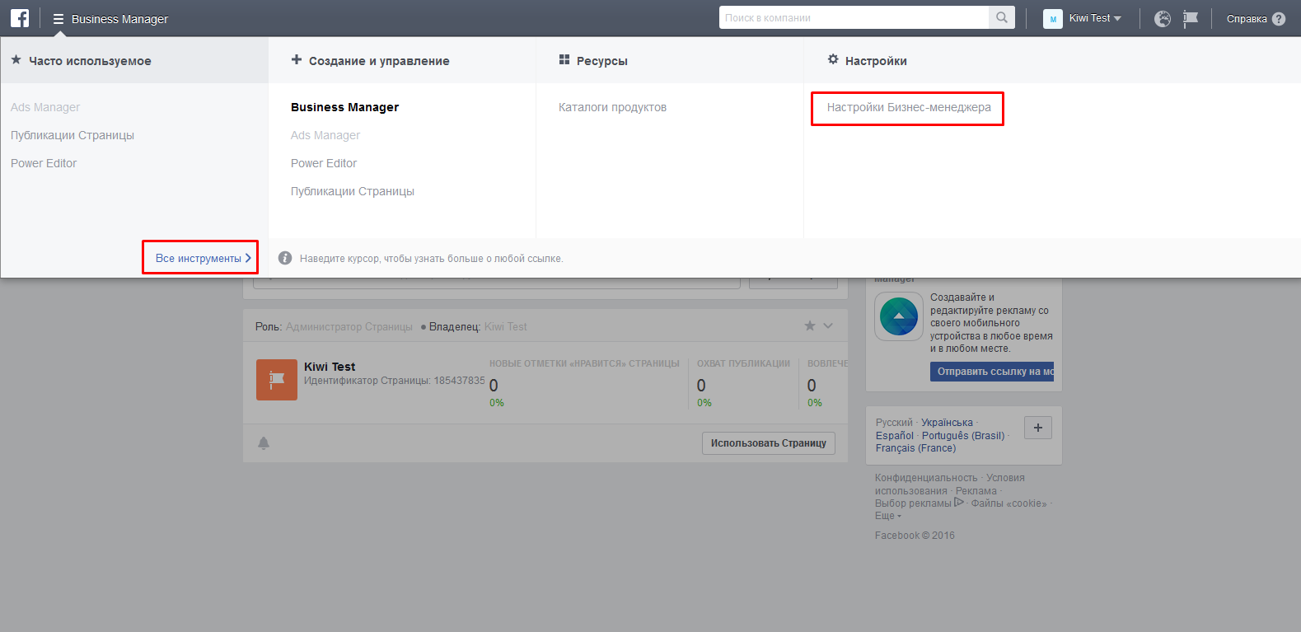Image resolution: width=1301 pixels, height=632 pixels.
Task: Switch language to Українська
Action: point(947,423)
